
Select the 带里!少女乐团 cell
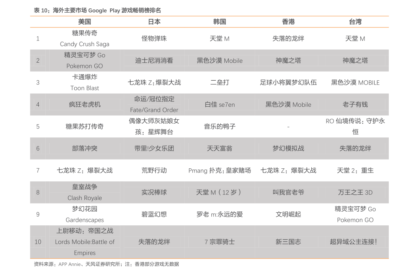(154, 148)
